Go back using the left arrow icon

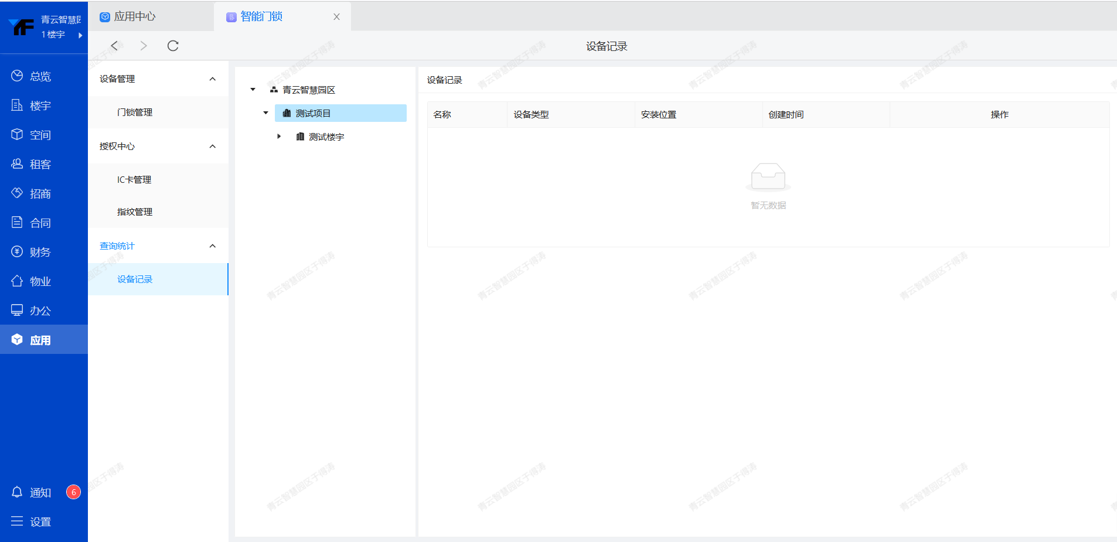coord(114,46)
